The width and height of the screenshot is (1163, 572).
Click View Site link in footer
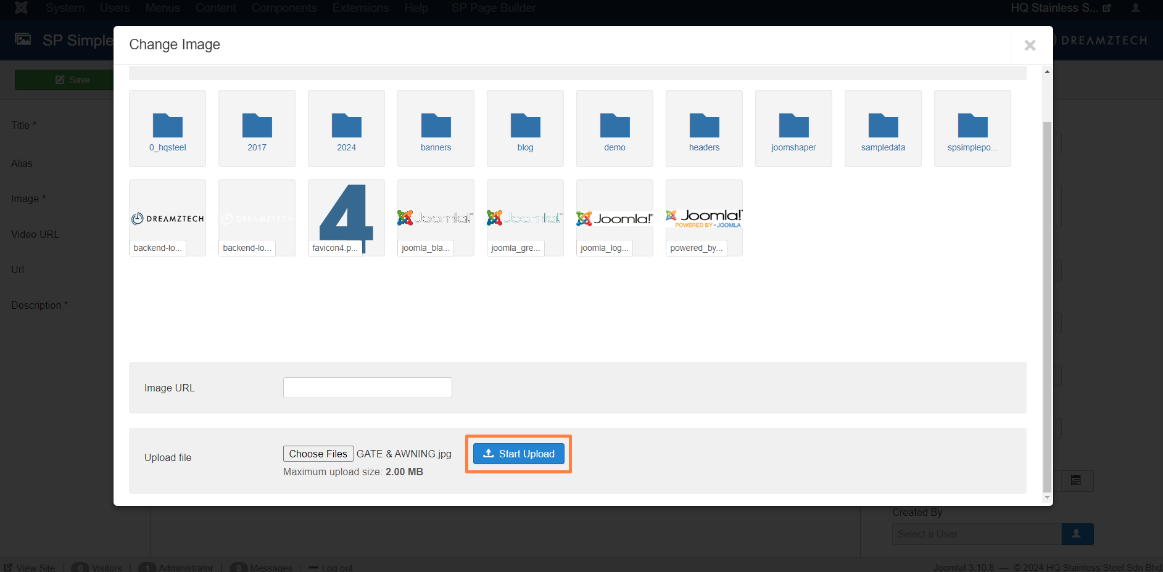point(30,568)
